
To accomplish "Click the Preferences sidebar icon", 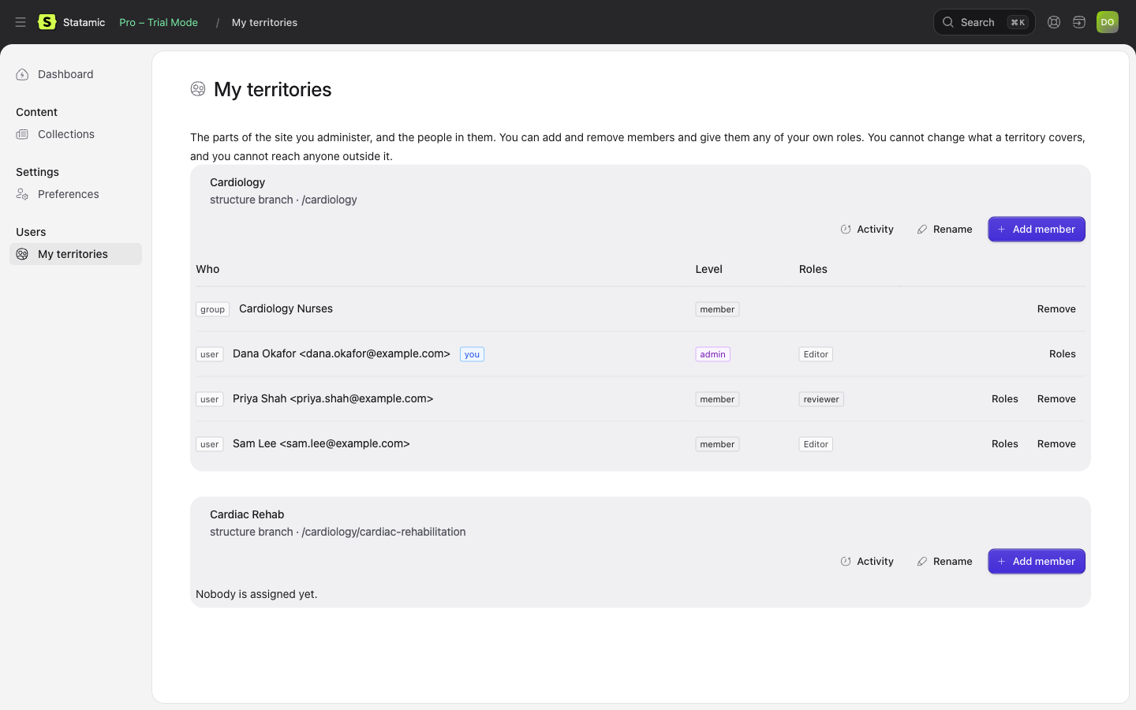I will (x=22, y=194).
